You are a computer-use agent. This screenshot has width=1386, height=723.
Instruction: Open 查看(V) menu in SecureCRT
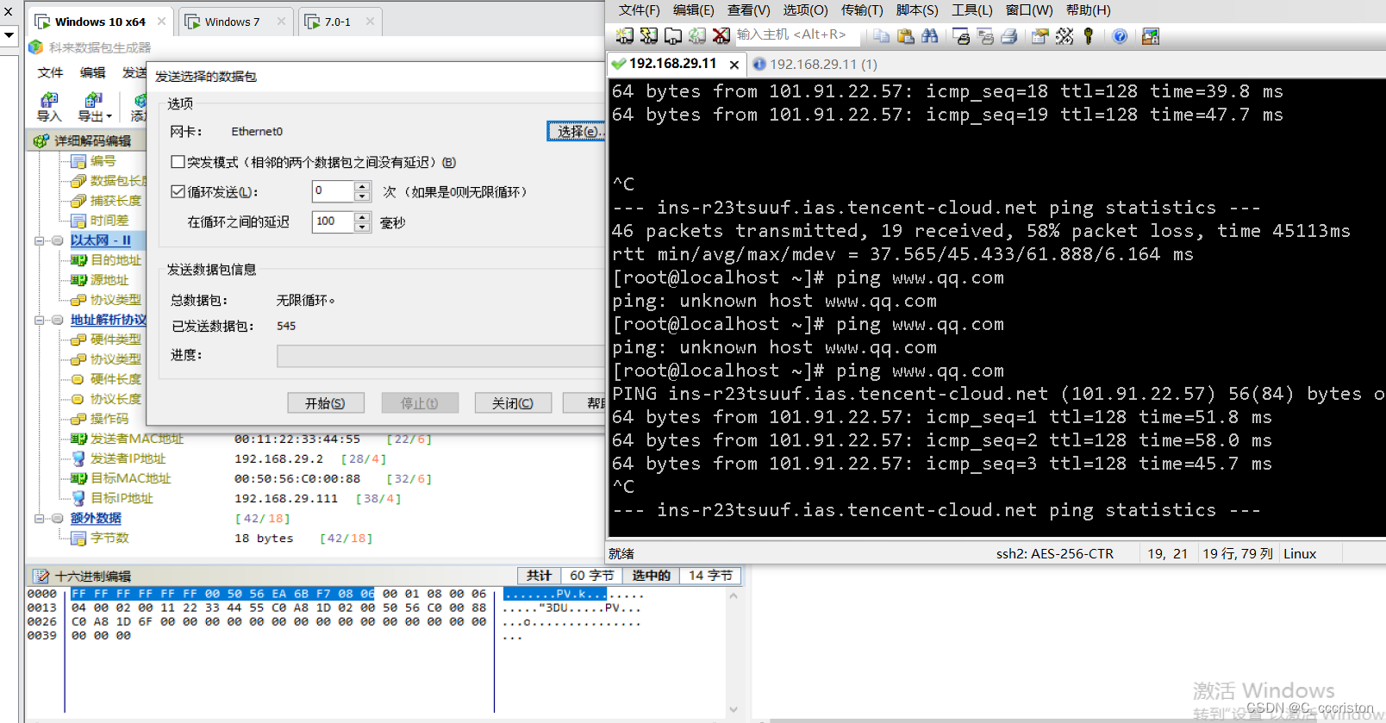click(x=749, y=10)
